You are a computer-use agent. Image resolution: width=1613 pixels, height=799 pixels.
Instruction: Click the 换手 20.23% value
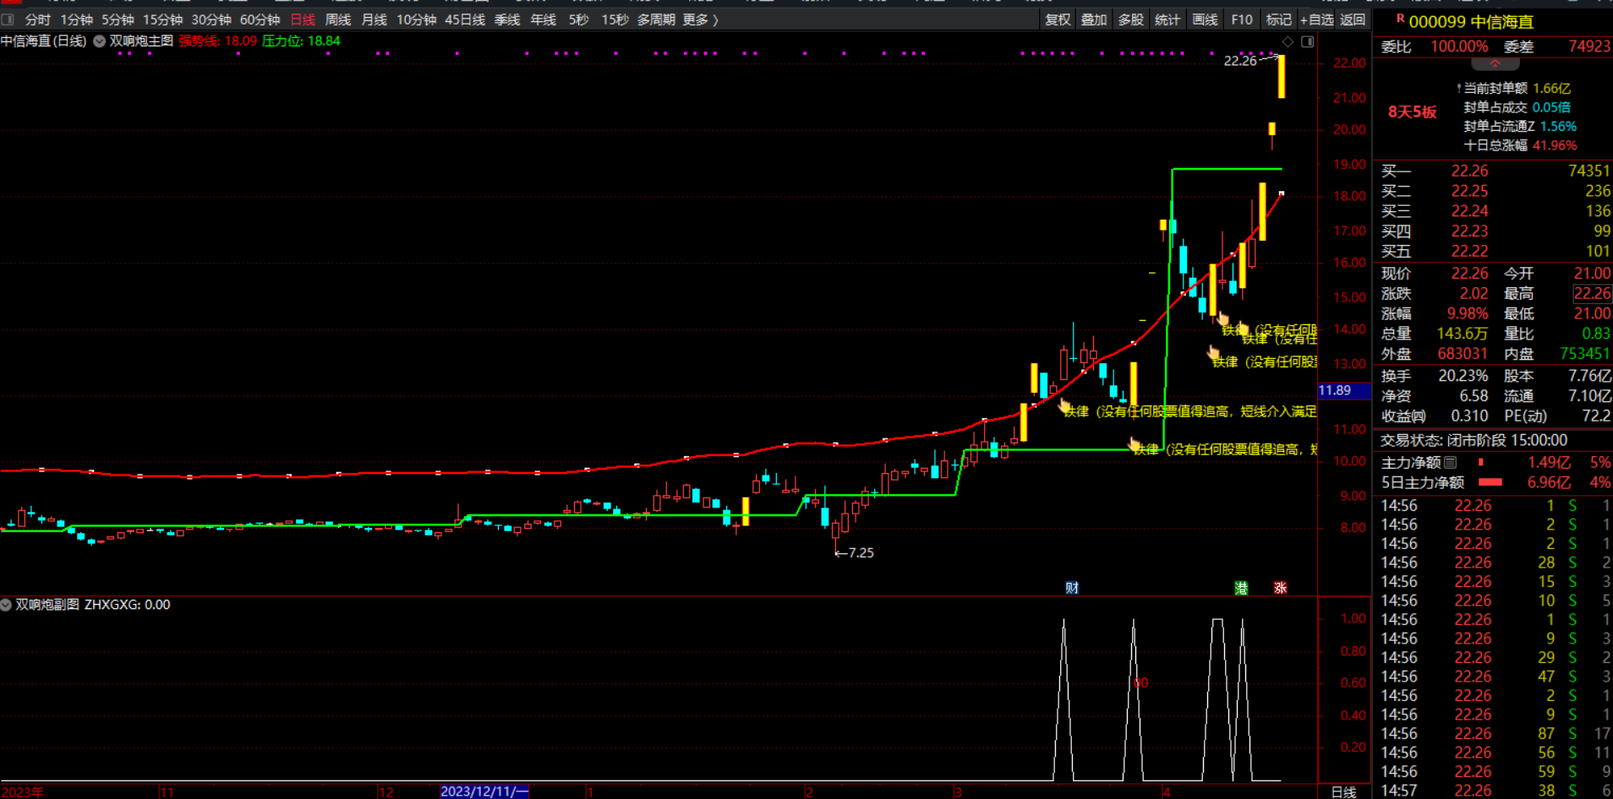1463,375
